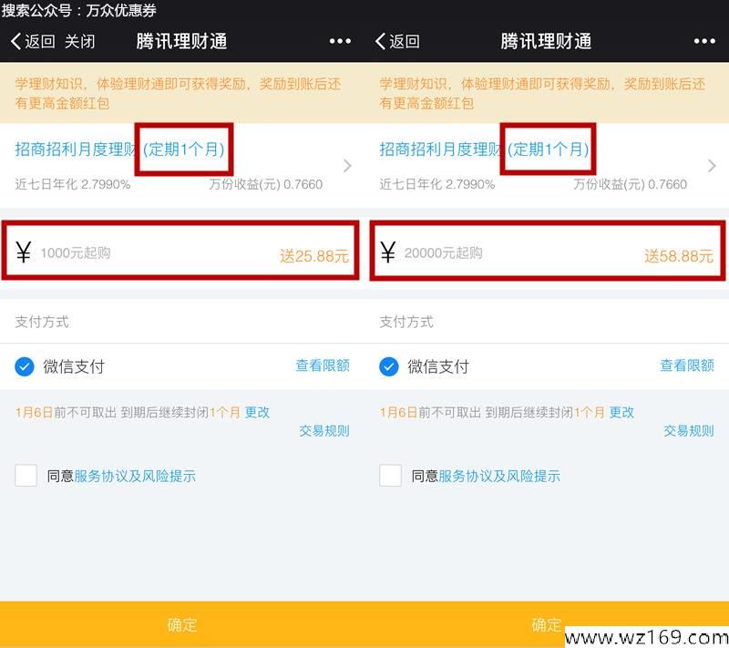The height and width of the screenshot is (648, 729).
Task: Check the agreement checkbox in the right screen
Action: 391,476
